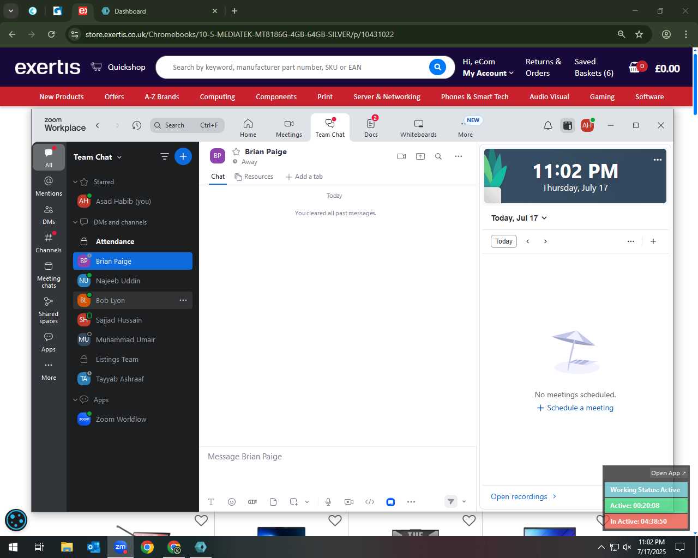Screen dimensions: 698x558
Task: Go back using Zoom back arrow
Action: point(98,125)
